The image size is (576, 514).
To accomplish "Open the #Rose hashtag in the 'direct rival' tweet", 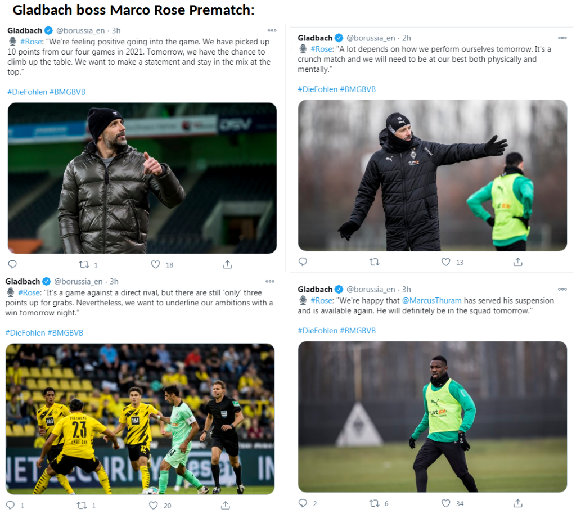I will 29,292.
